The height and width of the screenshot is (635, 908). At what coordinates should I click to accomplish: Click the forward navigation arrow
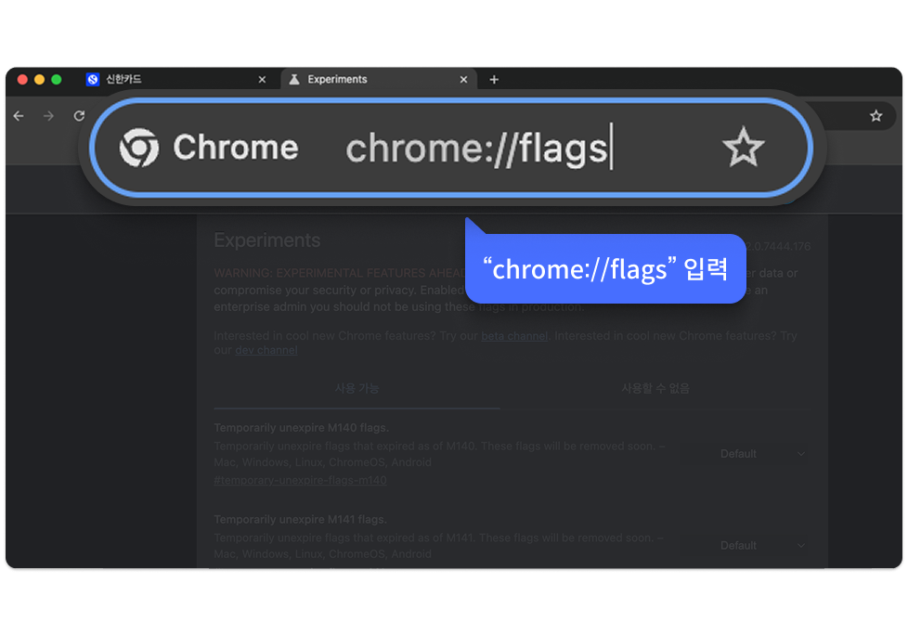48,116
